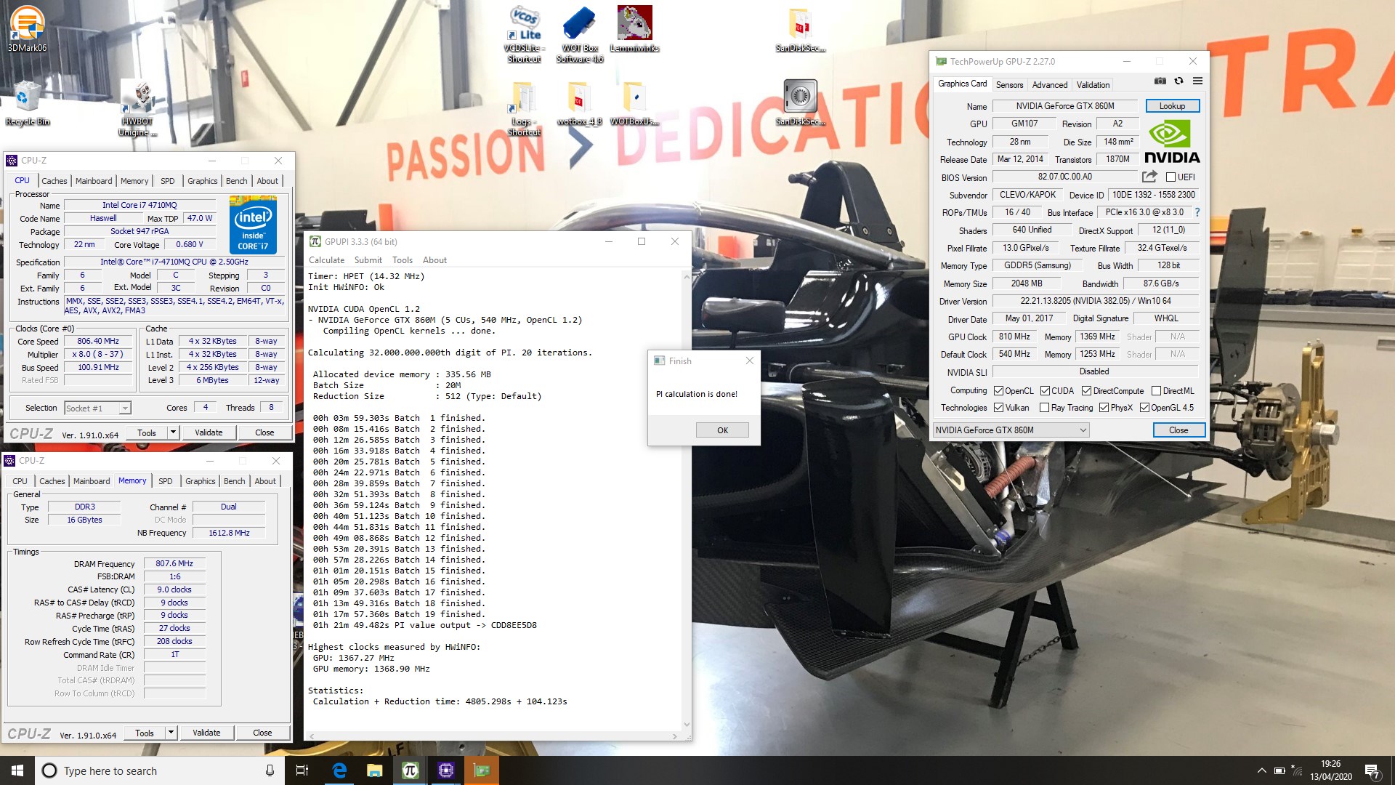Viewport: 1395px width, 785px height.
Task: Expand Tools dropdown arrow in upper CPU-Z
Action: (x=173, y=432)
